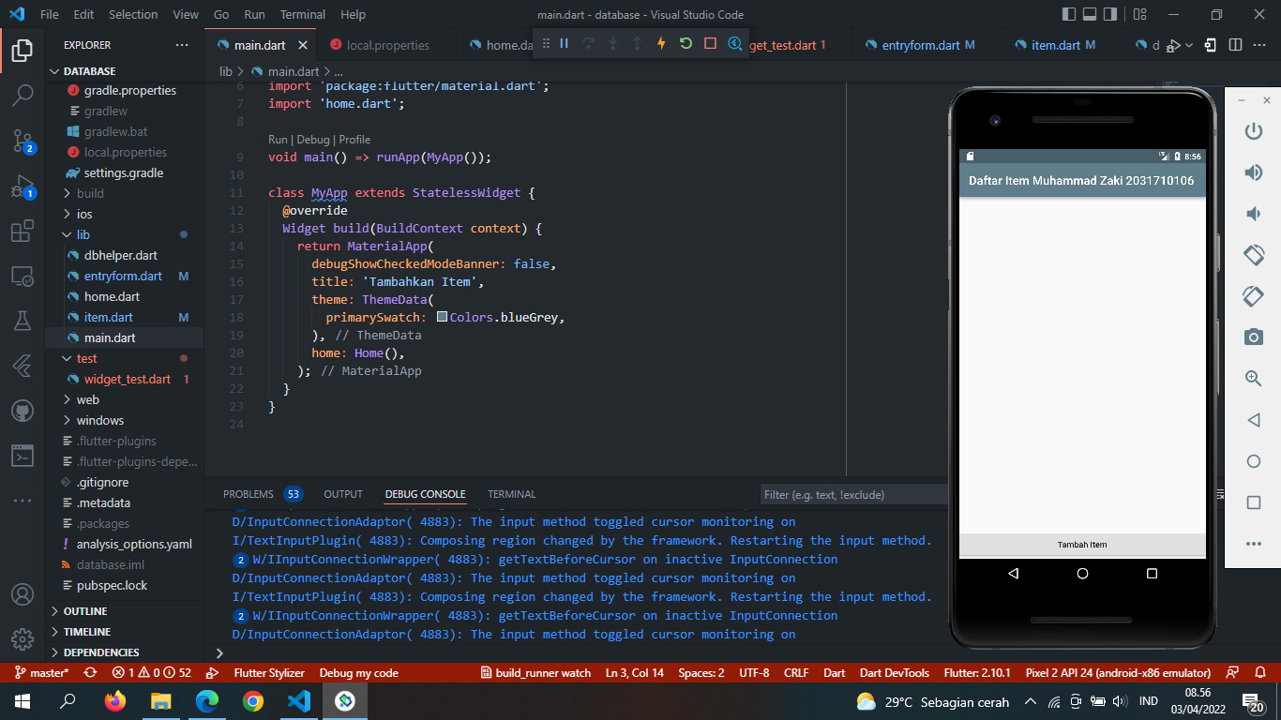Trigger hot reload with the lightning bolt icon
Screen dimensions: 1281x720
pyautogui.click(x=661, y=44)
